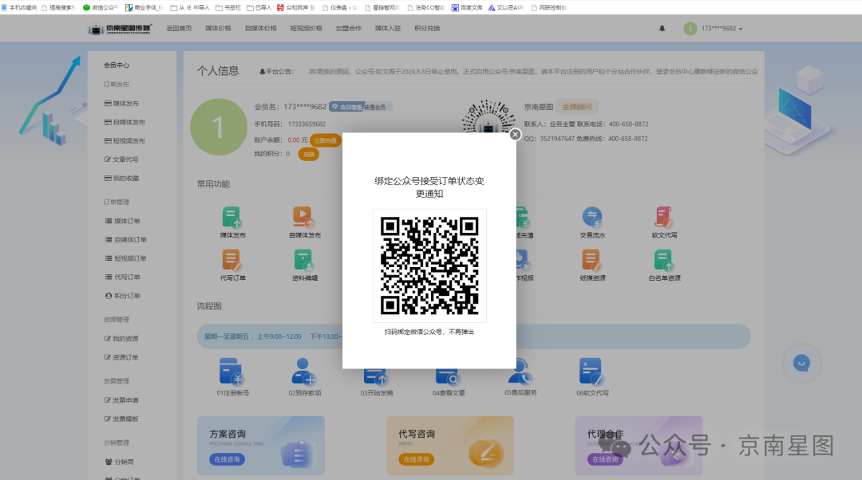Open 加盟合作 in top navigation

point(349,29)
